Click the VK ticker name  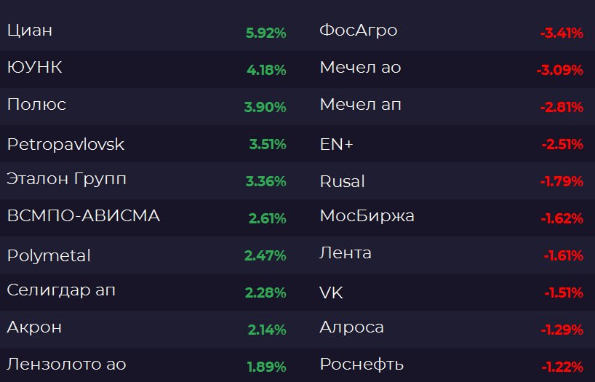[x=331, y=293]
